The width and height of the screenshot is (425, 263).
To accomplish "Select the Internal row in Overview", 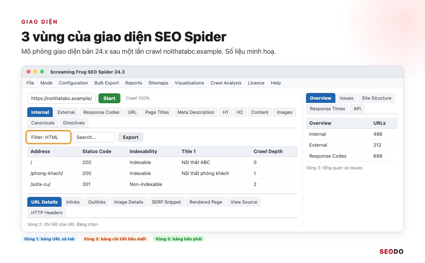I will coord(352,134).
